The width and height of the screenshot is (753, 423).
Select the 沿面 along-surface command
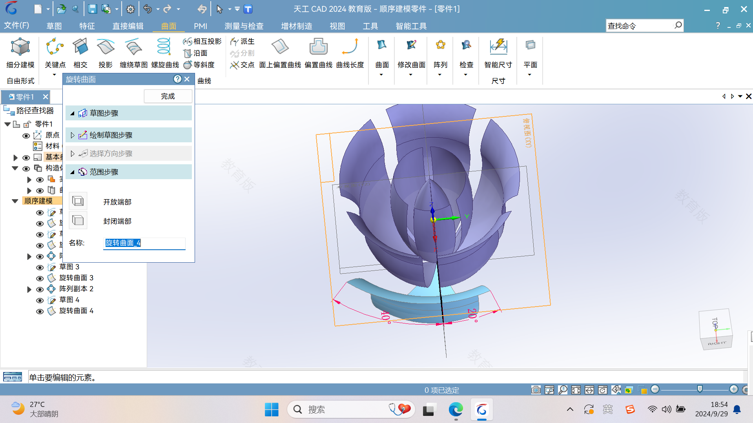click(x=195, y=53)
